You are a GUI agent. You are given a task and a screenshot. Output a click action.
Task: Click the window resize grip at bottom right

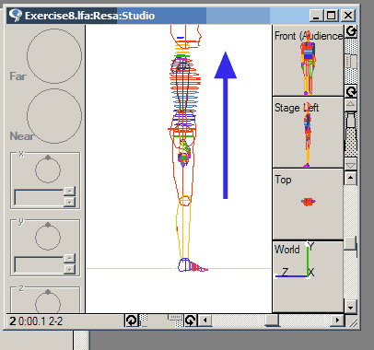(x=352, y=321)
